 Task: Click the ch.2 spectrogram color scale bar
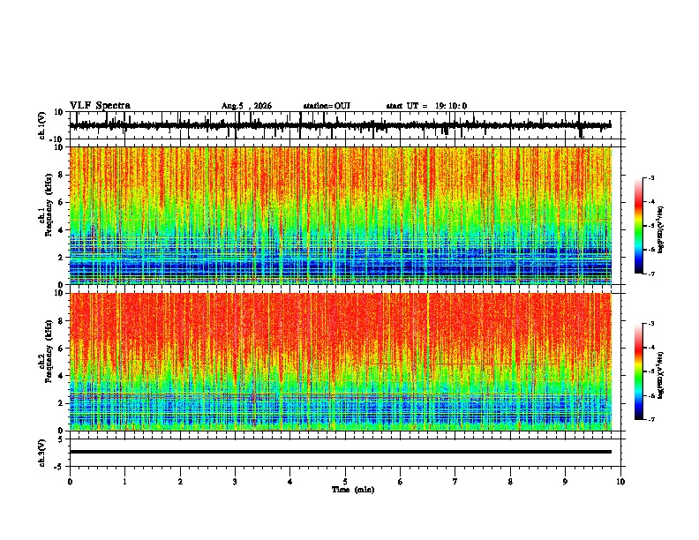(638, 371)
